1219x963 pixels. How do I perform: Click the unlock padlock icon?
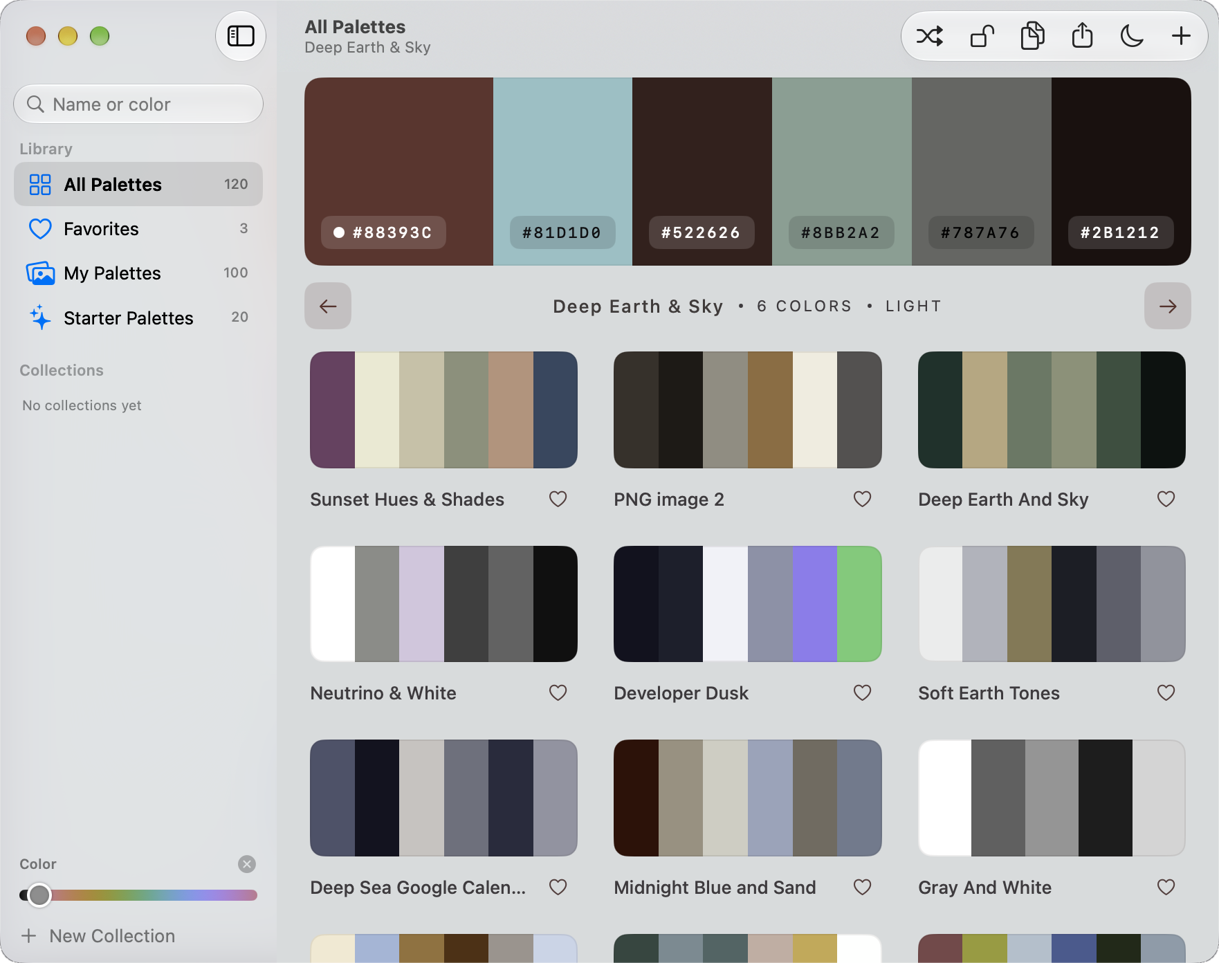coord(982,36)
